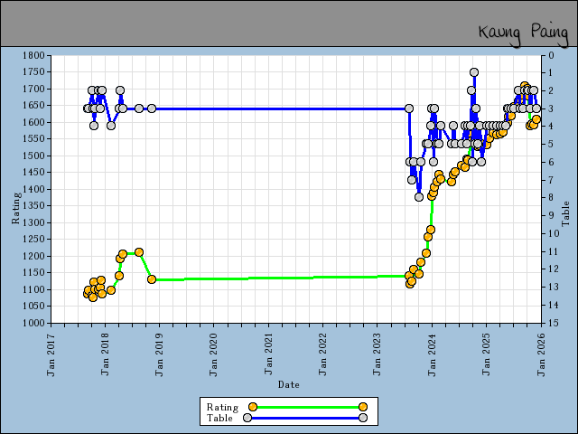Image resolution: width=578 pixels, height=434 pixels.
Task: Click the topmost gray Table point near table 1
Action: tap(474, 72)
